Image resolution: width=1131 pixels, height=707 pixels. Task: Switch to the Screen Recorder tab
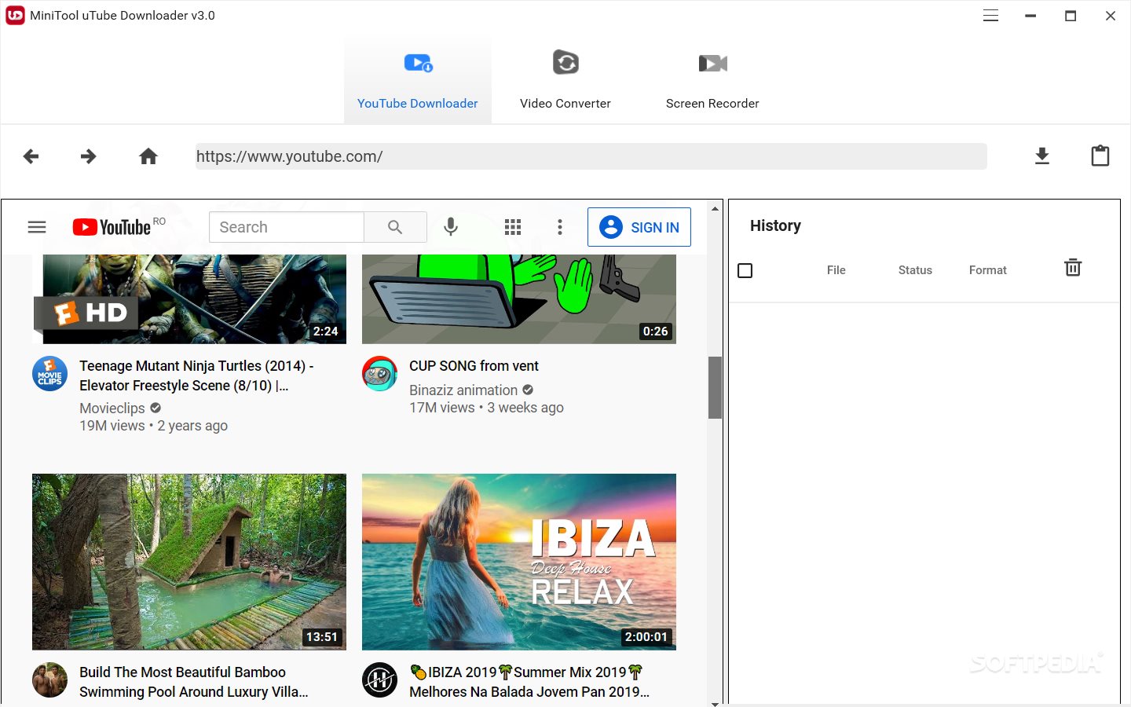(x=712, y=79)
